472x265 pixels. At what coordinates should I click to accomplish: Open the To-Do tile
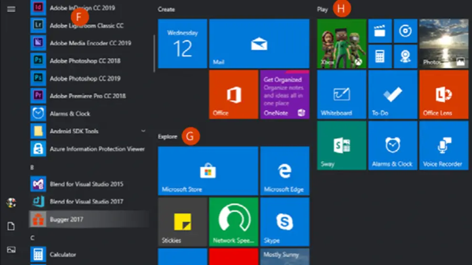(393, 95)
